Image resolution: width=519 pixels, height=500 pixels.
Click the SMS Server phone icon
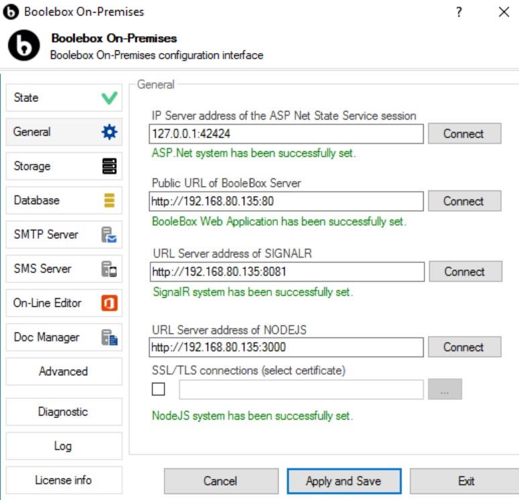click(x=109, y=268)
